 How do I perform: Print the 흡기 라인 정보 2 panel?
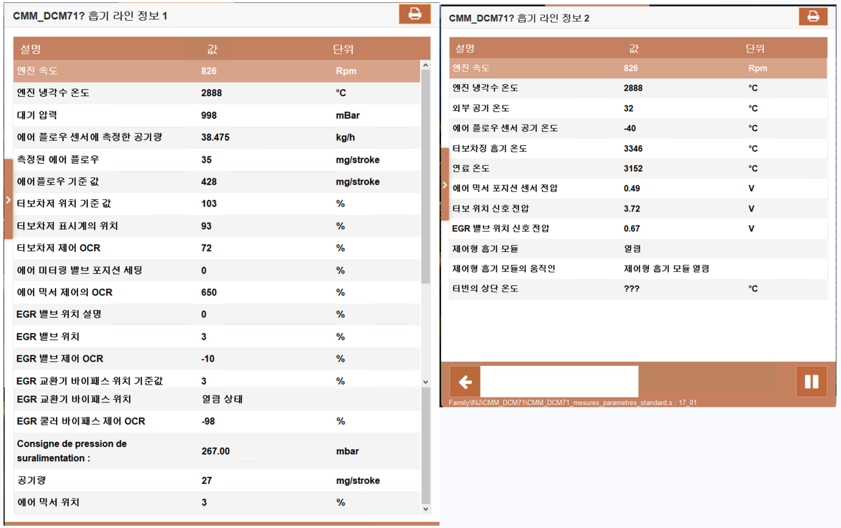click(x=813, y=16)
